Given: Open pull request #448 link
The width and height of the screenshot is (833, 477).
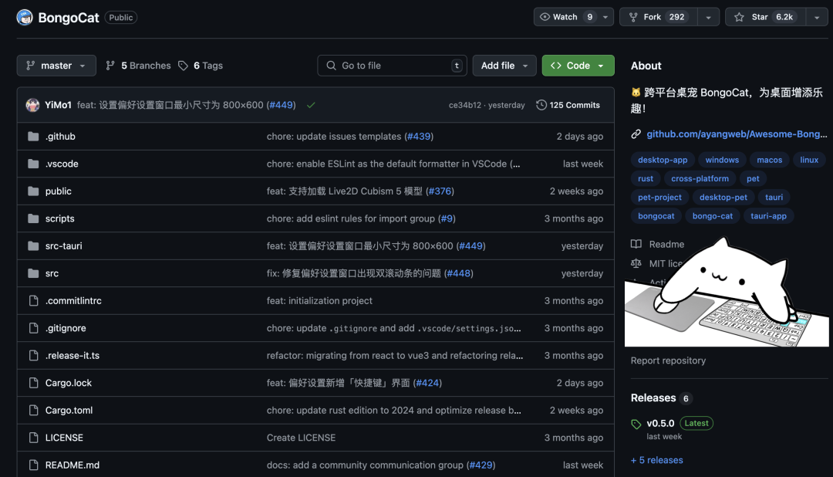Looking at the screenshot, I should pyautogui.click(x=459, y=273).
